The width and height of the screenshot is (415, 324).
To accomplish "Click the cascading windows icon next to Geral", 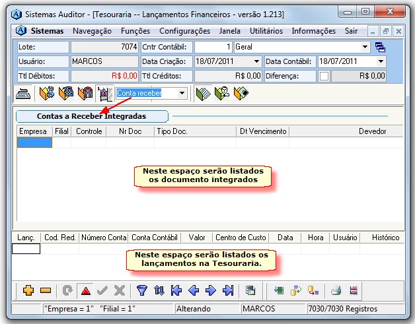I will [381, 48].
